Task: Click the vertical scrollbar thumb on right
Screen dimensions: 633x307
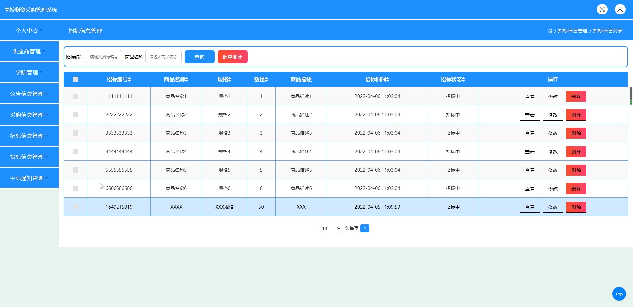Action: pyautogui.click(x=631, y=96)
